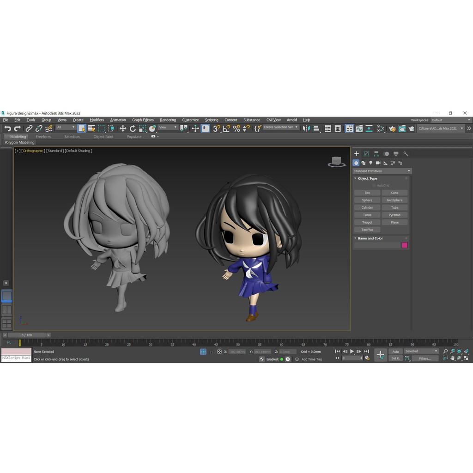The width and height of the screenshot is (473, 473).
Task: Switch to the Modeling ribbon tab
Action: click(x=17, y=136)
